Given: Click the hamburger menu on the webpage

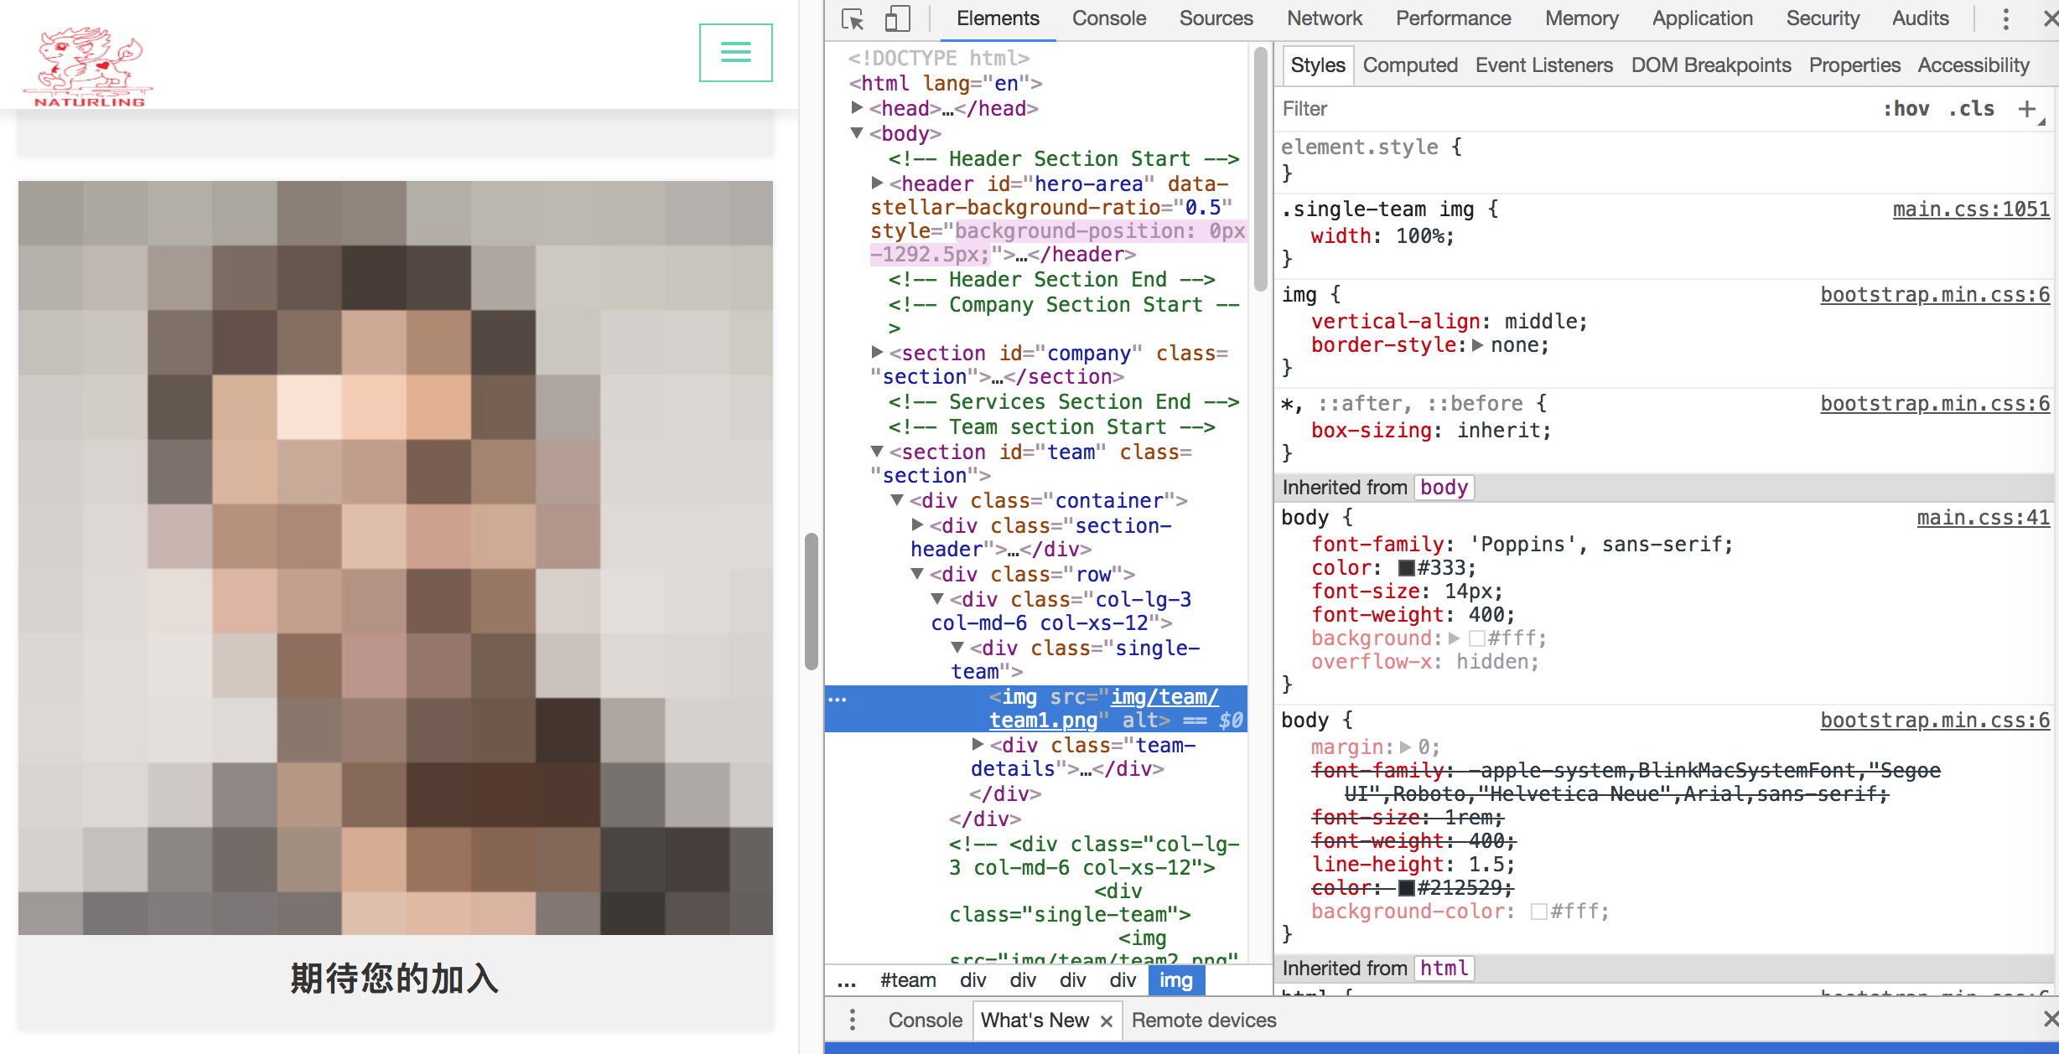Looking at the screenshot, I should pyautogui.click(x=735, y=53).
